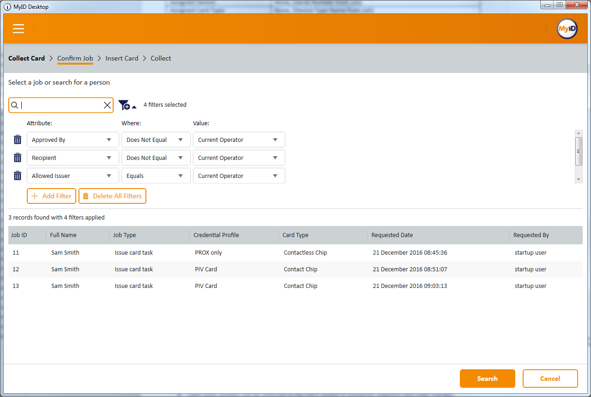Image resolution: width=591 pixels, height=397 pixels.
Task: Click the Delete All Filters button
Action: pyautogui.click(x=112, y=196)
